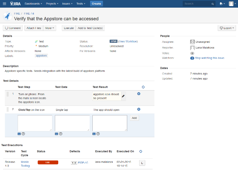
Task: Click Stop watching this issue
Action: point(210,58)
